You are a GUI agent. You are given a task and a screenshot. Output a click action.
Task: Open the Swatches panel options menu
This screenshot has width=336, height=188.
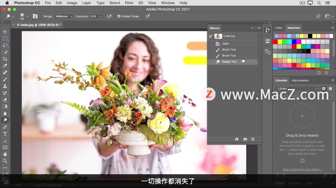(333, 28)
